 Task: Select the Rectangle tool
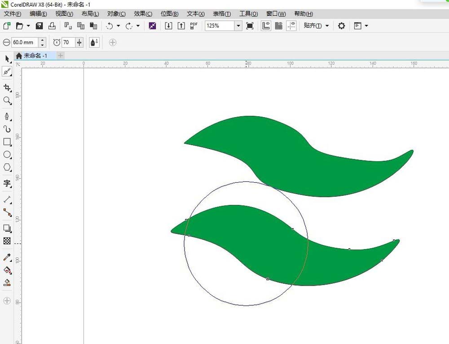click(x=7, y=142)
